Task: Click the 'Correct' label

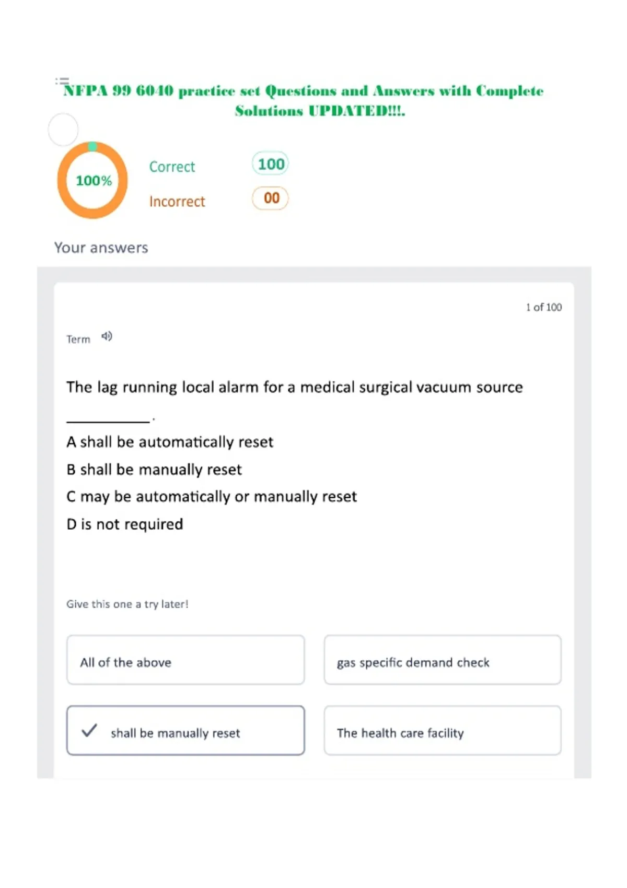Action: (x=172, y=167)
